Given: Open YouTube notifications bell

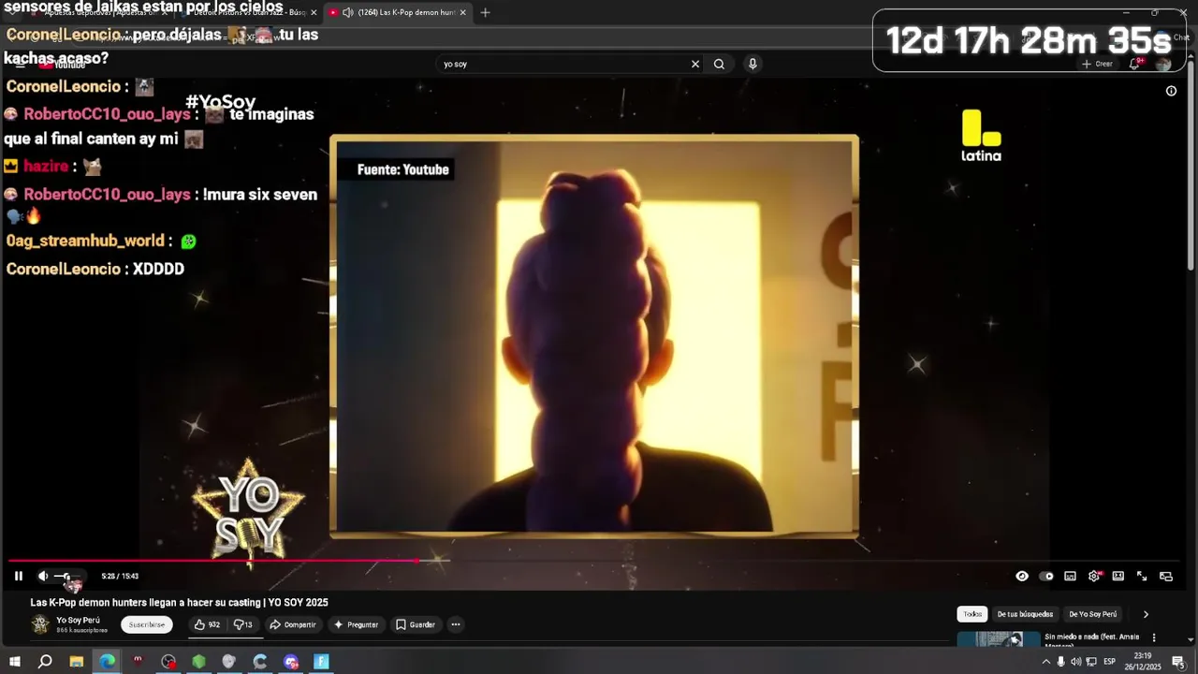Looking at the screenshot, I should 1135,64.
